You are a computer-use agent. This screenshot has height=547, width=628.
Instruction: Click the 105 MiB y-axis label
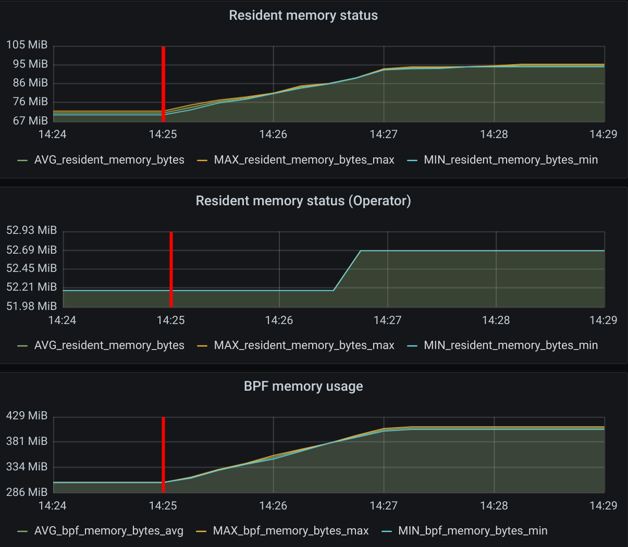click(27, 45)
